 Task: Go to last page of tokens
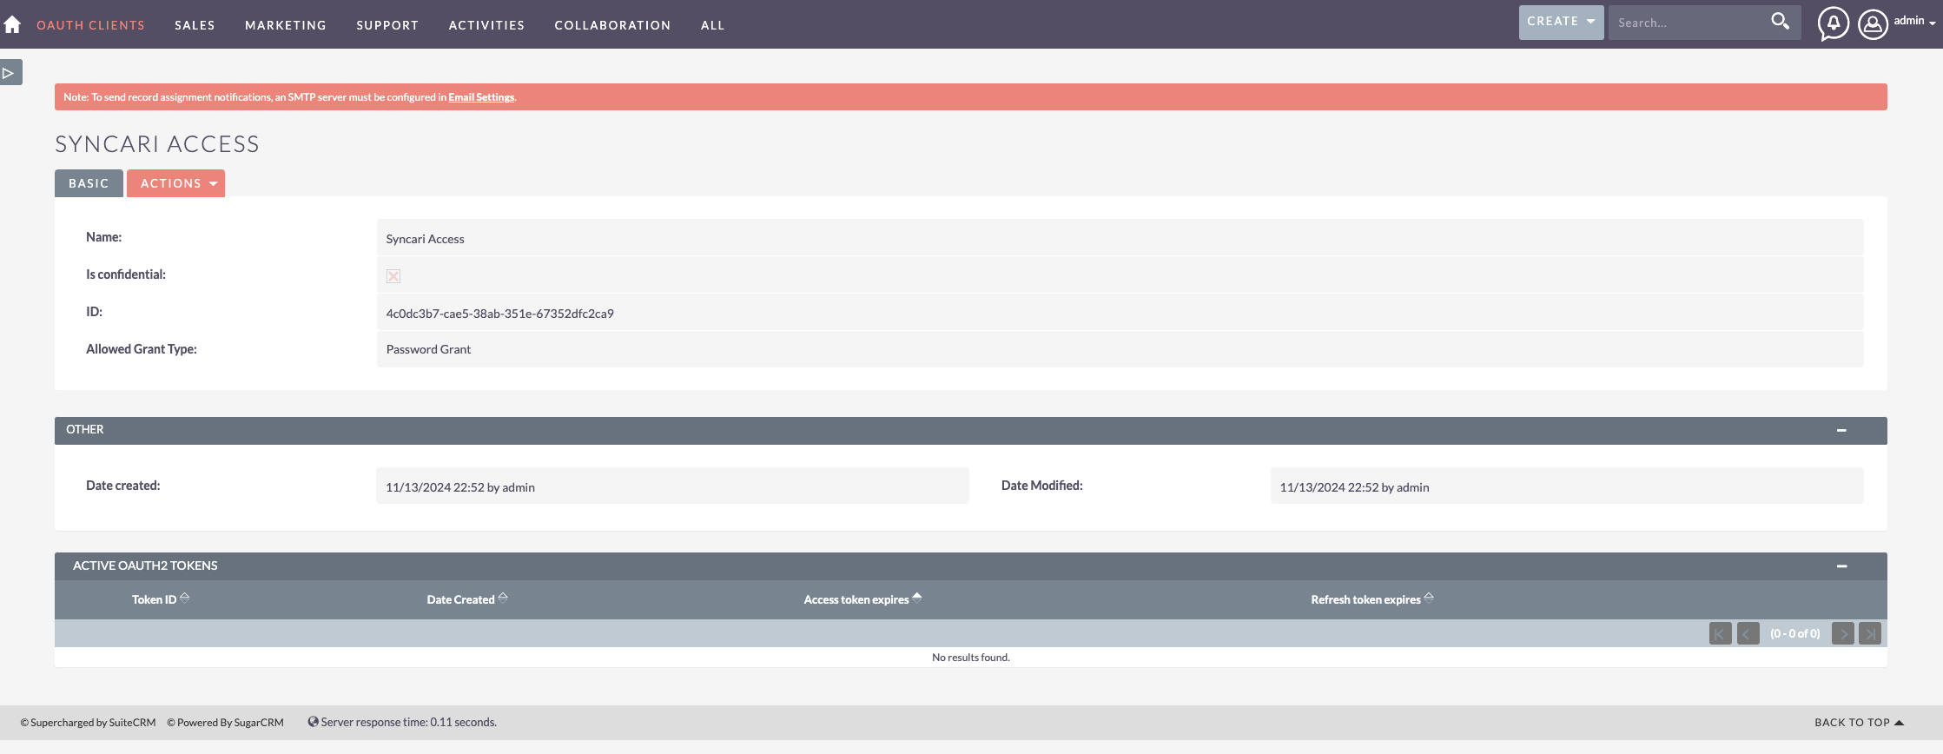[1870, 633]
